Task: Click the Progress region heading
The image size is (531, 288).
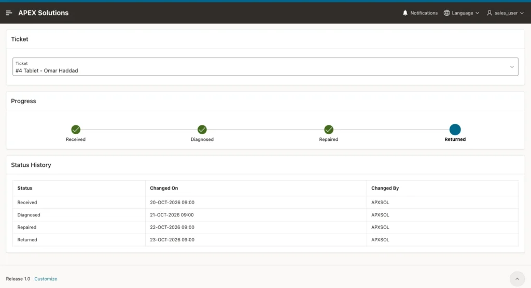Action: (23, 101)
